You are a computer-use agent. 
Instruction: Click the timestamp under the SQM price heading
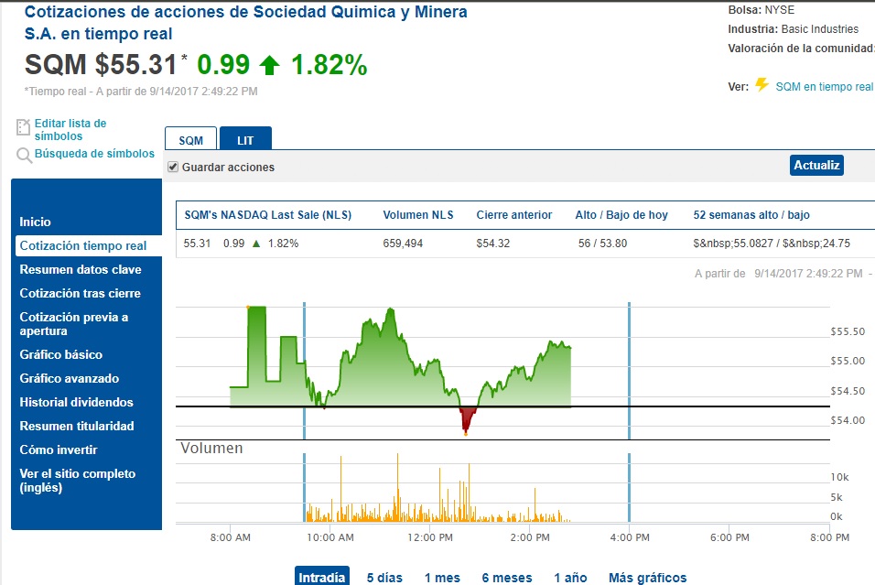pos(141,92)
